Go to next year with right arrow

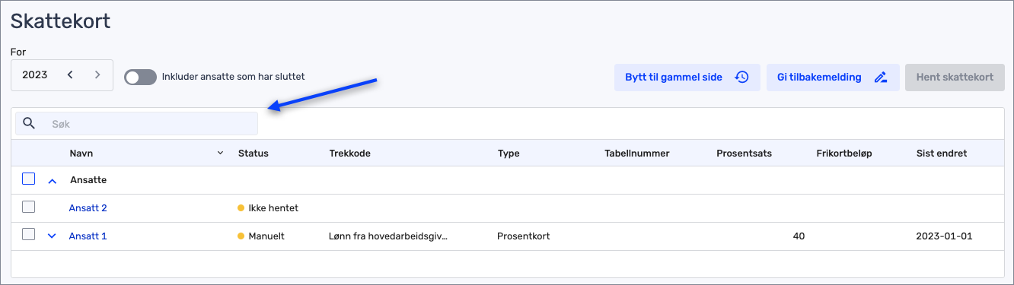tap(97, 74)
